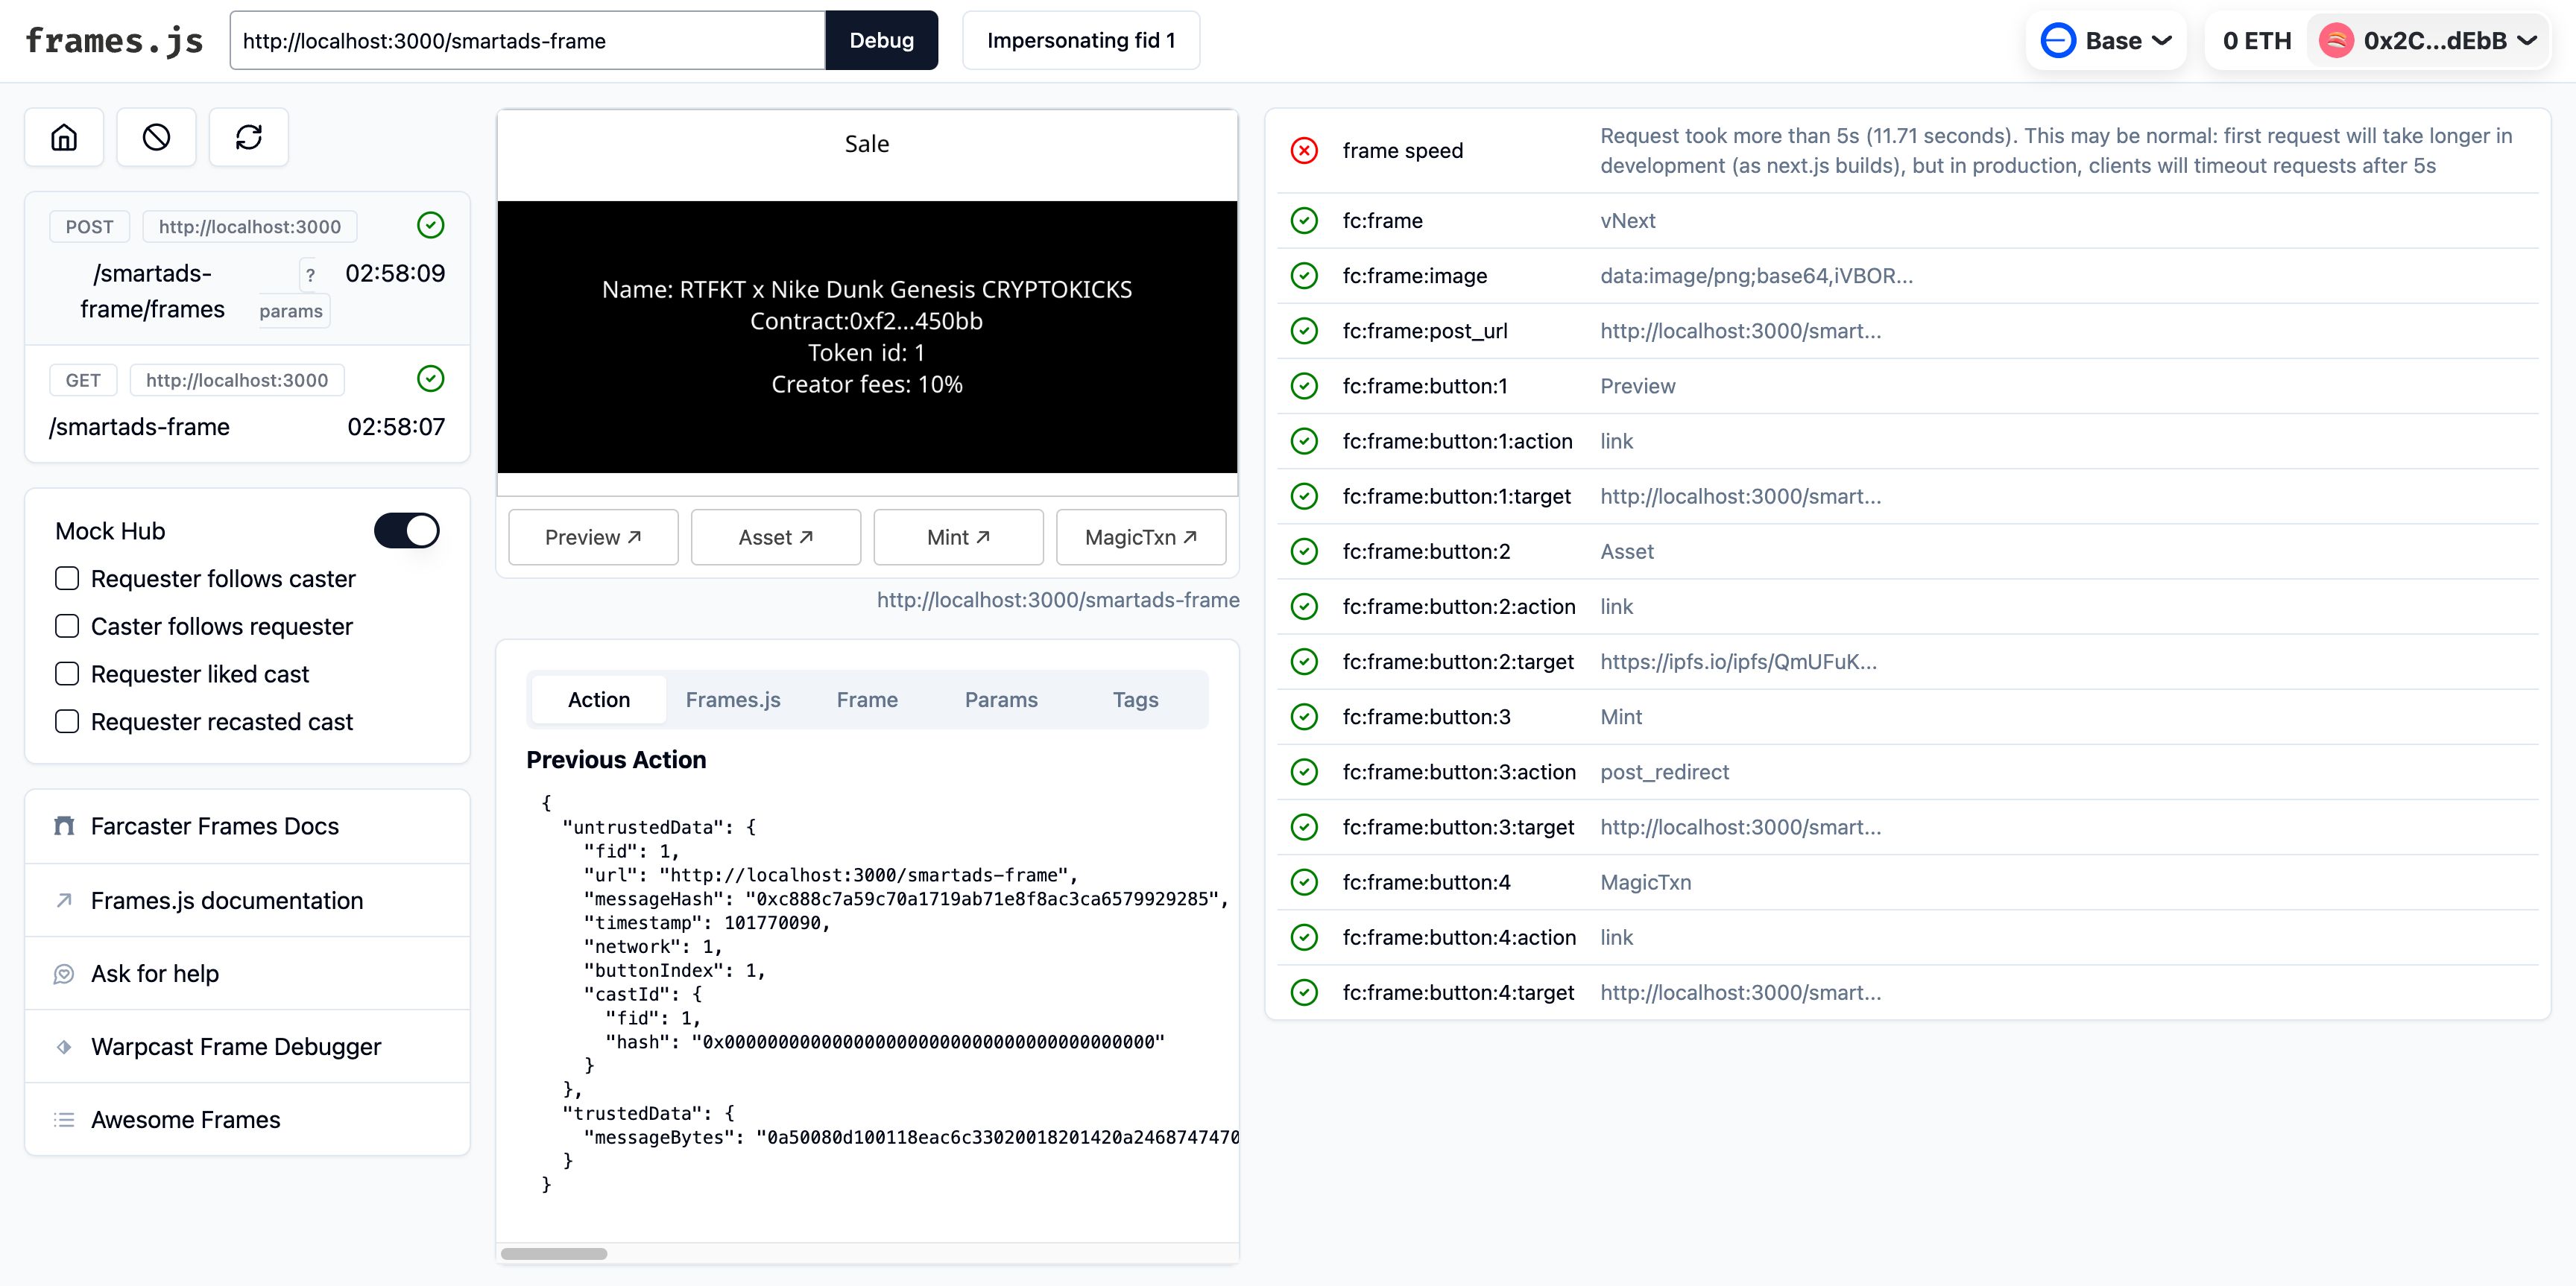Open Ask for help link
Image resolution: width=2576 pixels, height=1286 pixels.
(x=247, y=973)
